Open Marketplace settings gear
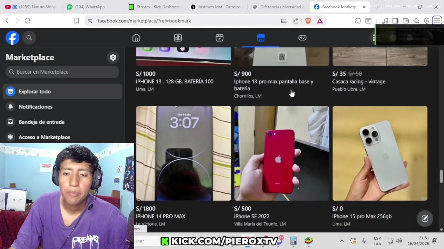The width and height of the screenshot is (444, 249). coord(113,57)
